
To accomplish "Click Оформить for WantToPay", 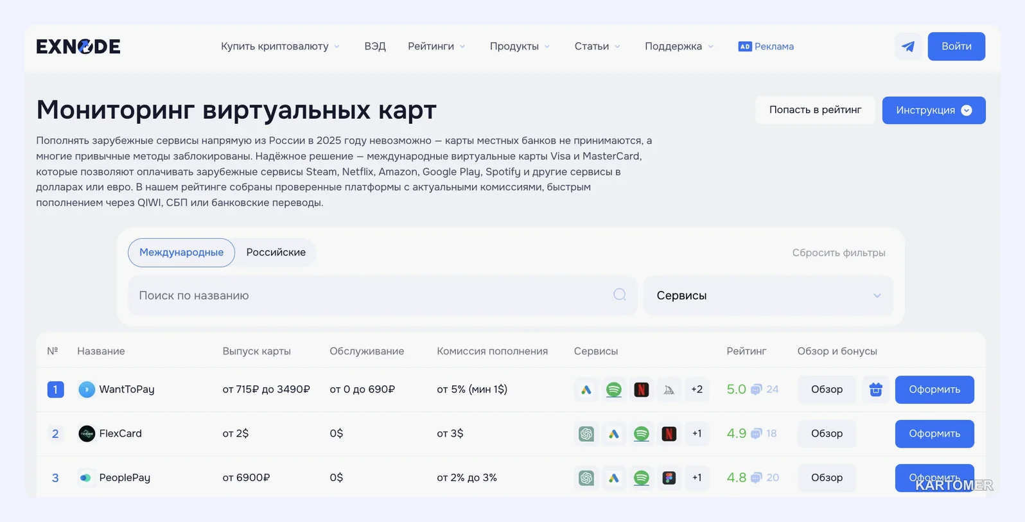I will click(x=934, y=389).
